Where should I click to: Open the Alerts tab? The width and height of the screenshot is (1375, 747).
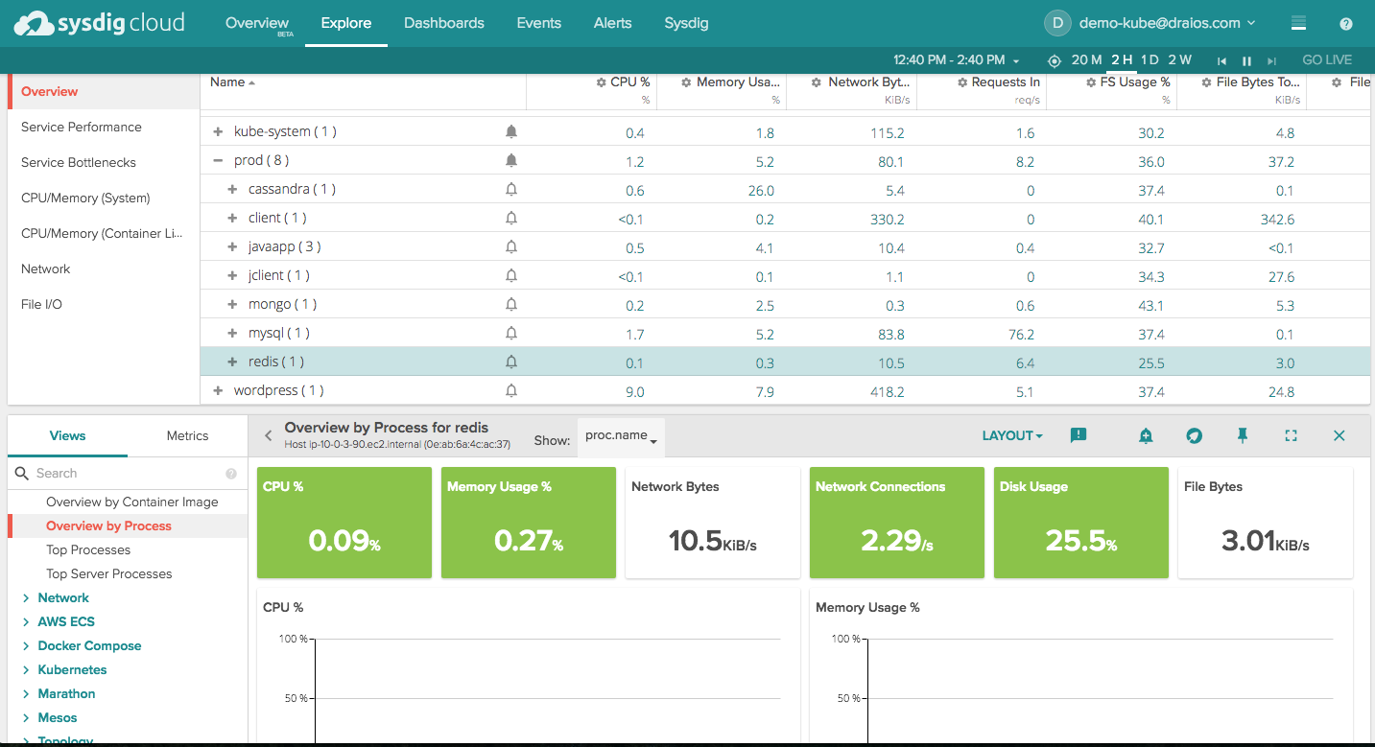[612, 23]
